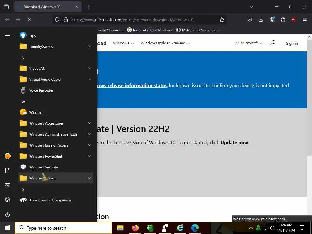Follow the release information status link

[132, 86]
